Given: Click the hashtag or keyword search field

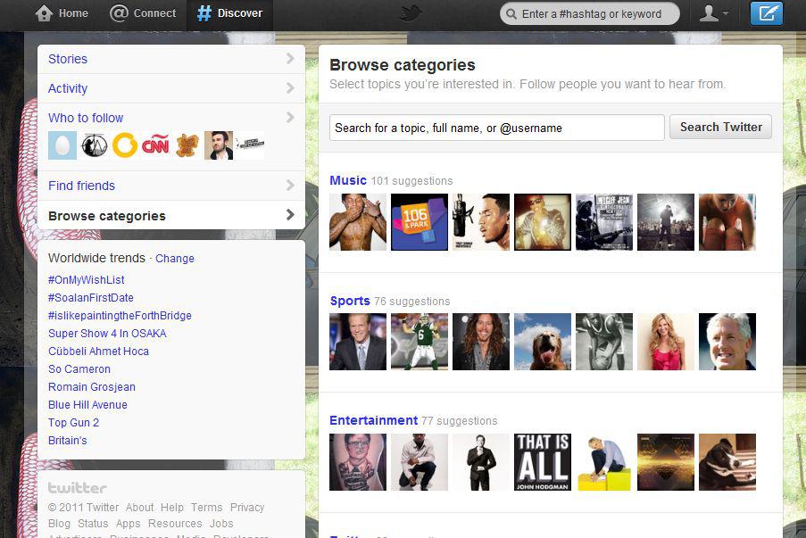Looking at the screenshot, I should pos(590,14).
